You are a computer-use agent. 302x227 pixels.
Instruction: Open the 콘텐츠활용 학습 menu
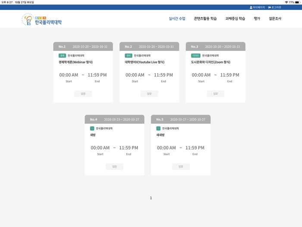[205, 19]
